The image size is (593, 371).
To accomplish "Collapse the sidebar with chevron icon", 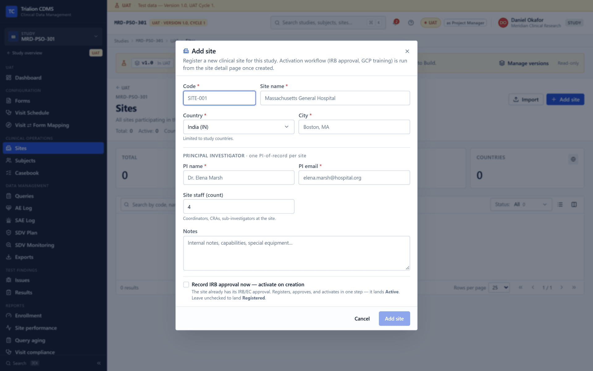I will coord(99,363).
